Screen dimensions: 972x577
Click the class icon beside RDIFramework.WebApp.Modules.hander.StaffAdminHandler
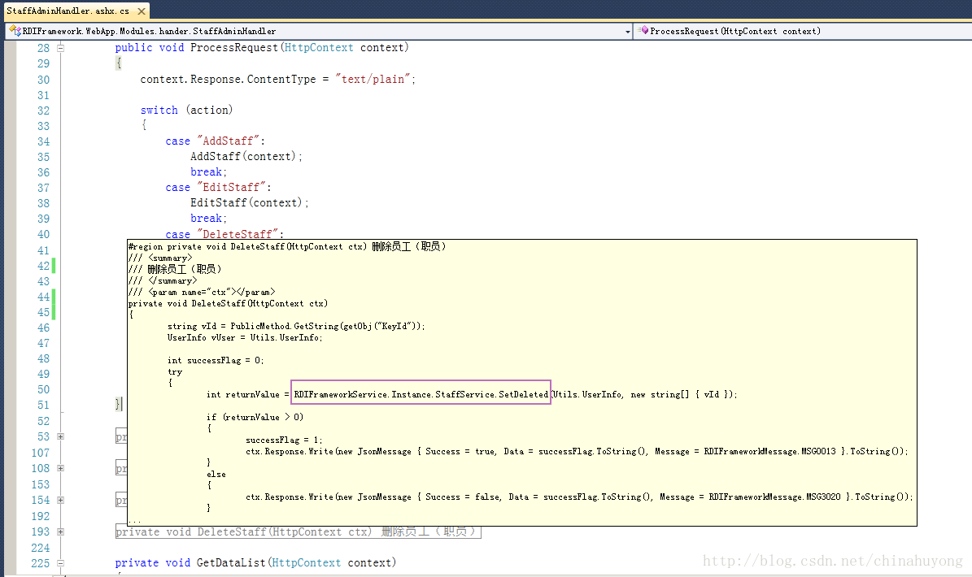tap(15, 30)
